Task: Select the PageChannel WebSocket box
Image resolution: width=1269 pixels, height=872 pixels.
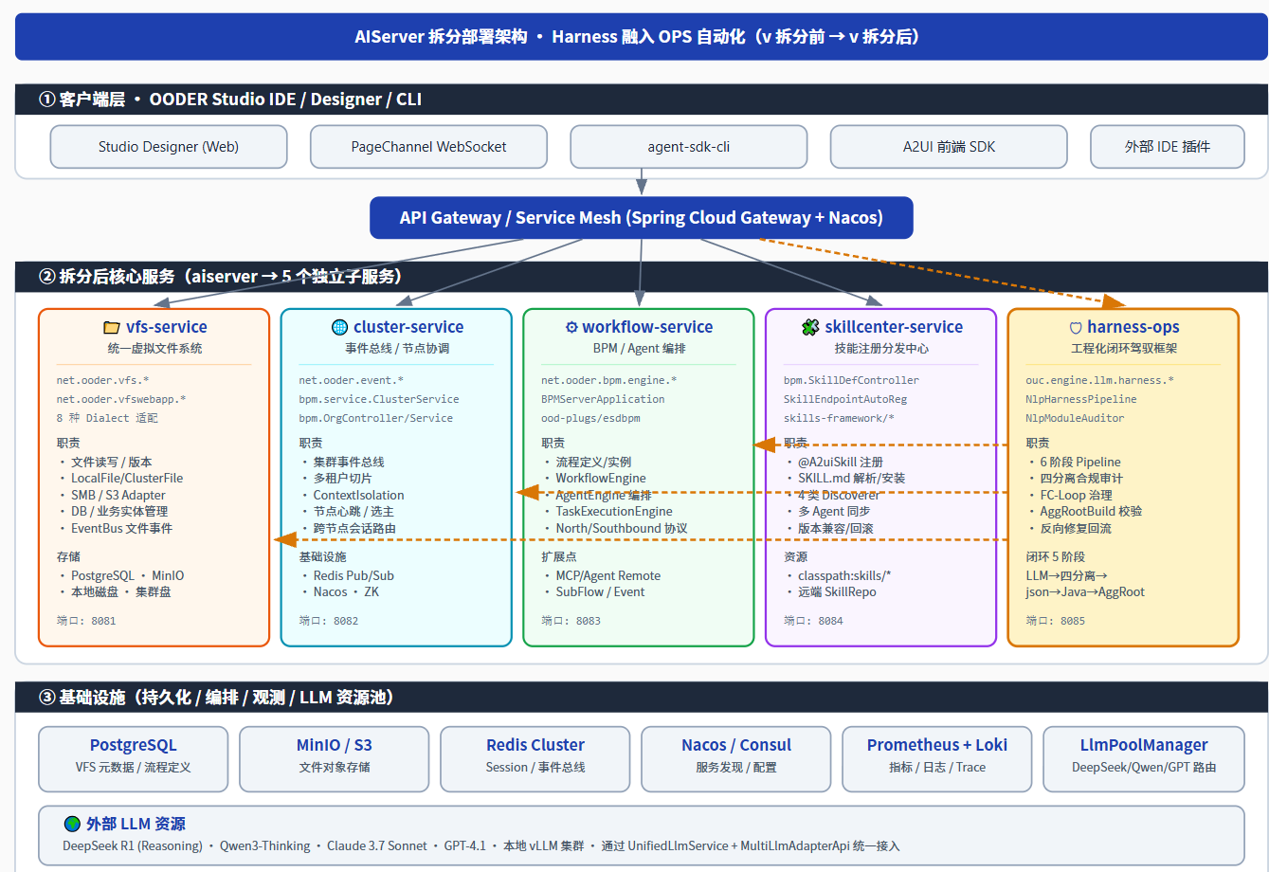Action: click(428, 147)
